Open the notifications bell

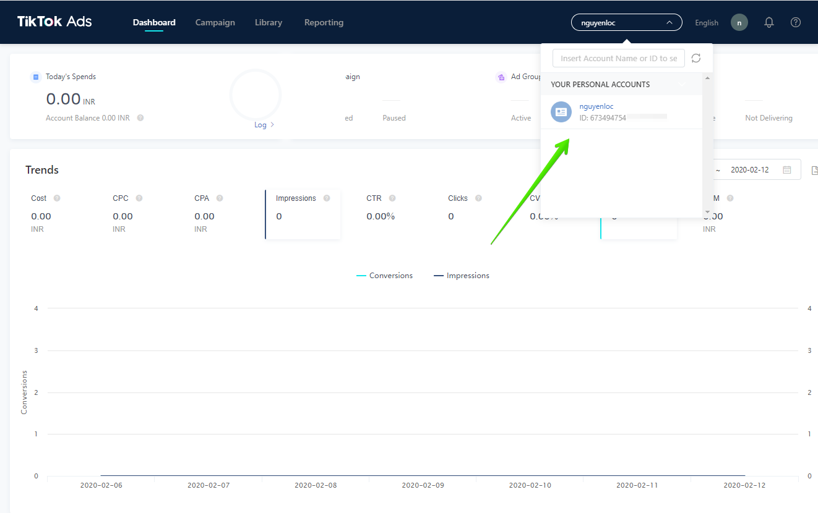769,22
